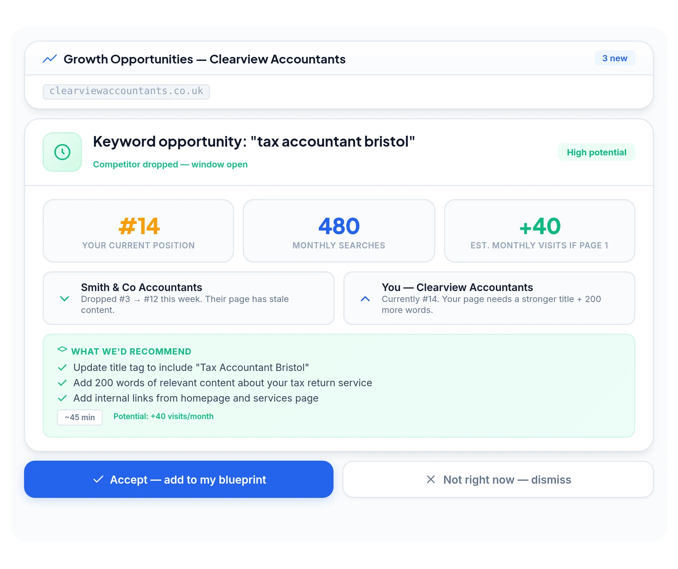The height and width of the screenshot is (569, 678).
Task: Click 'Currently #14. Your page needs' description
Action: pos(491,305)
